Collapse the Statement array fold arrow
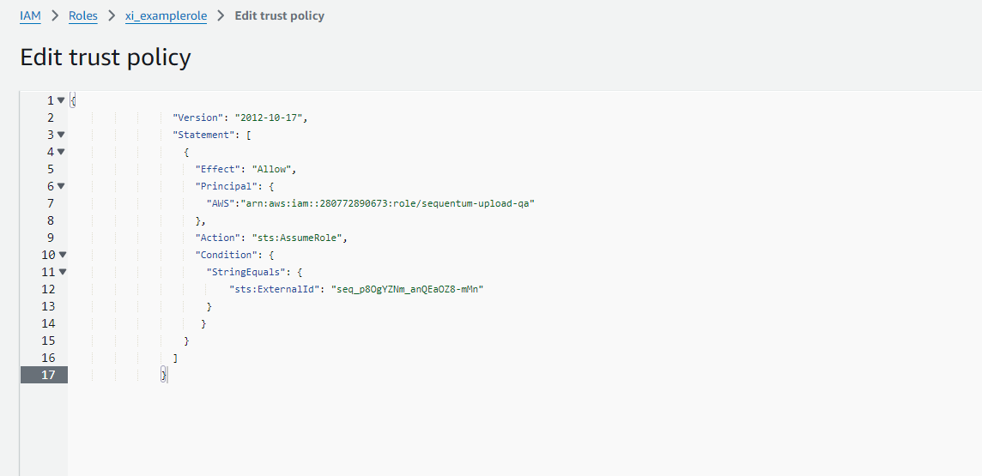 click(x=61, y=135)
